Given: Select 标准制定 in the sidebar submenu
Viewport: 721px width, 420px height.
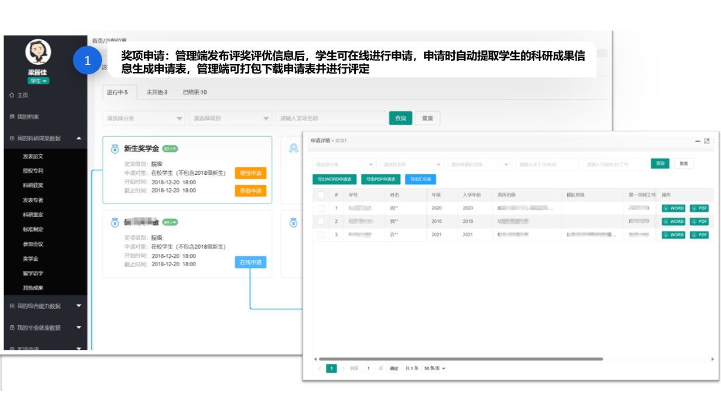Looking at the screenshot, I should (x=33, y=230).
